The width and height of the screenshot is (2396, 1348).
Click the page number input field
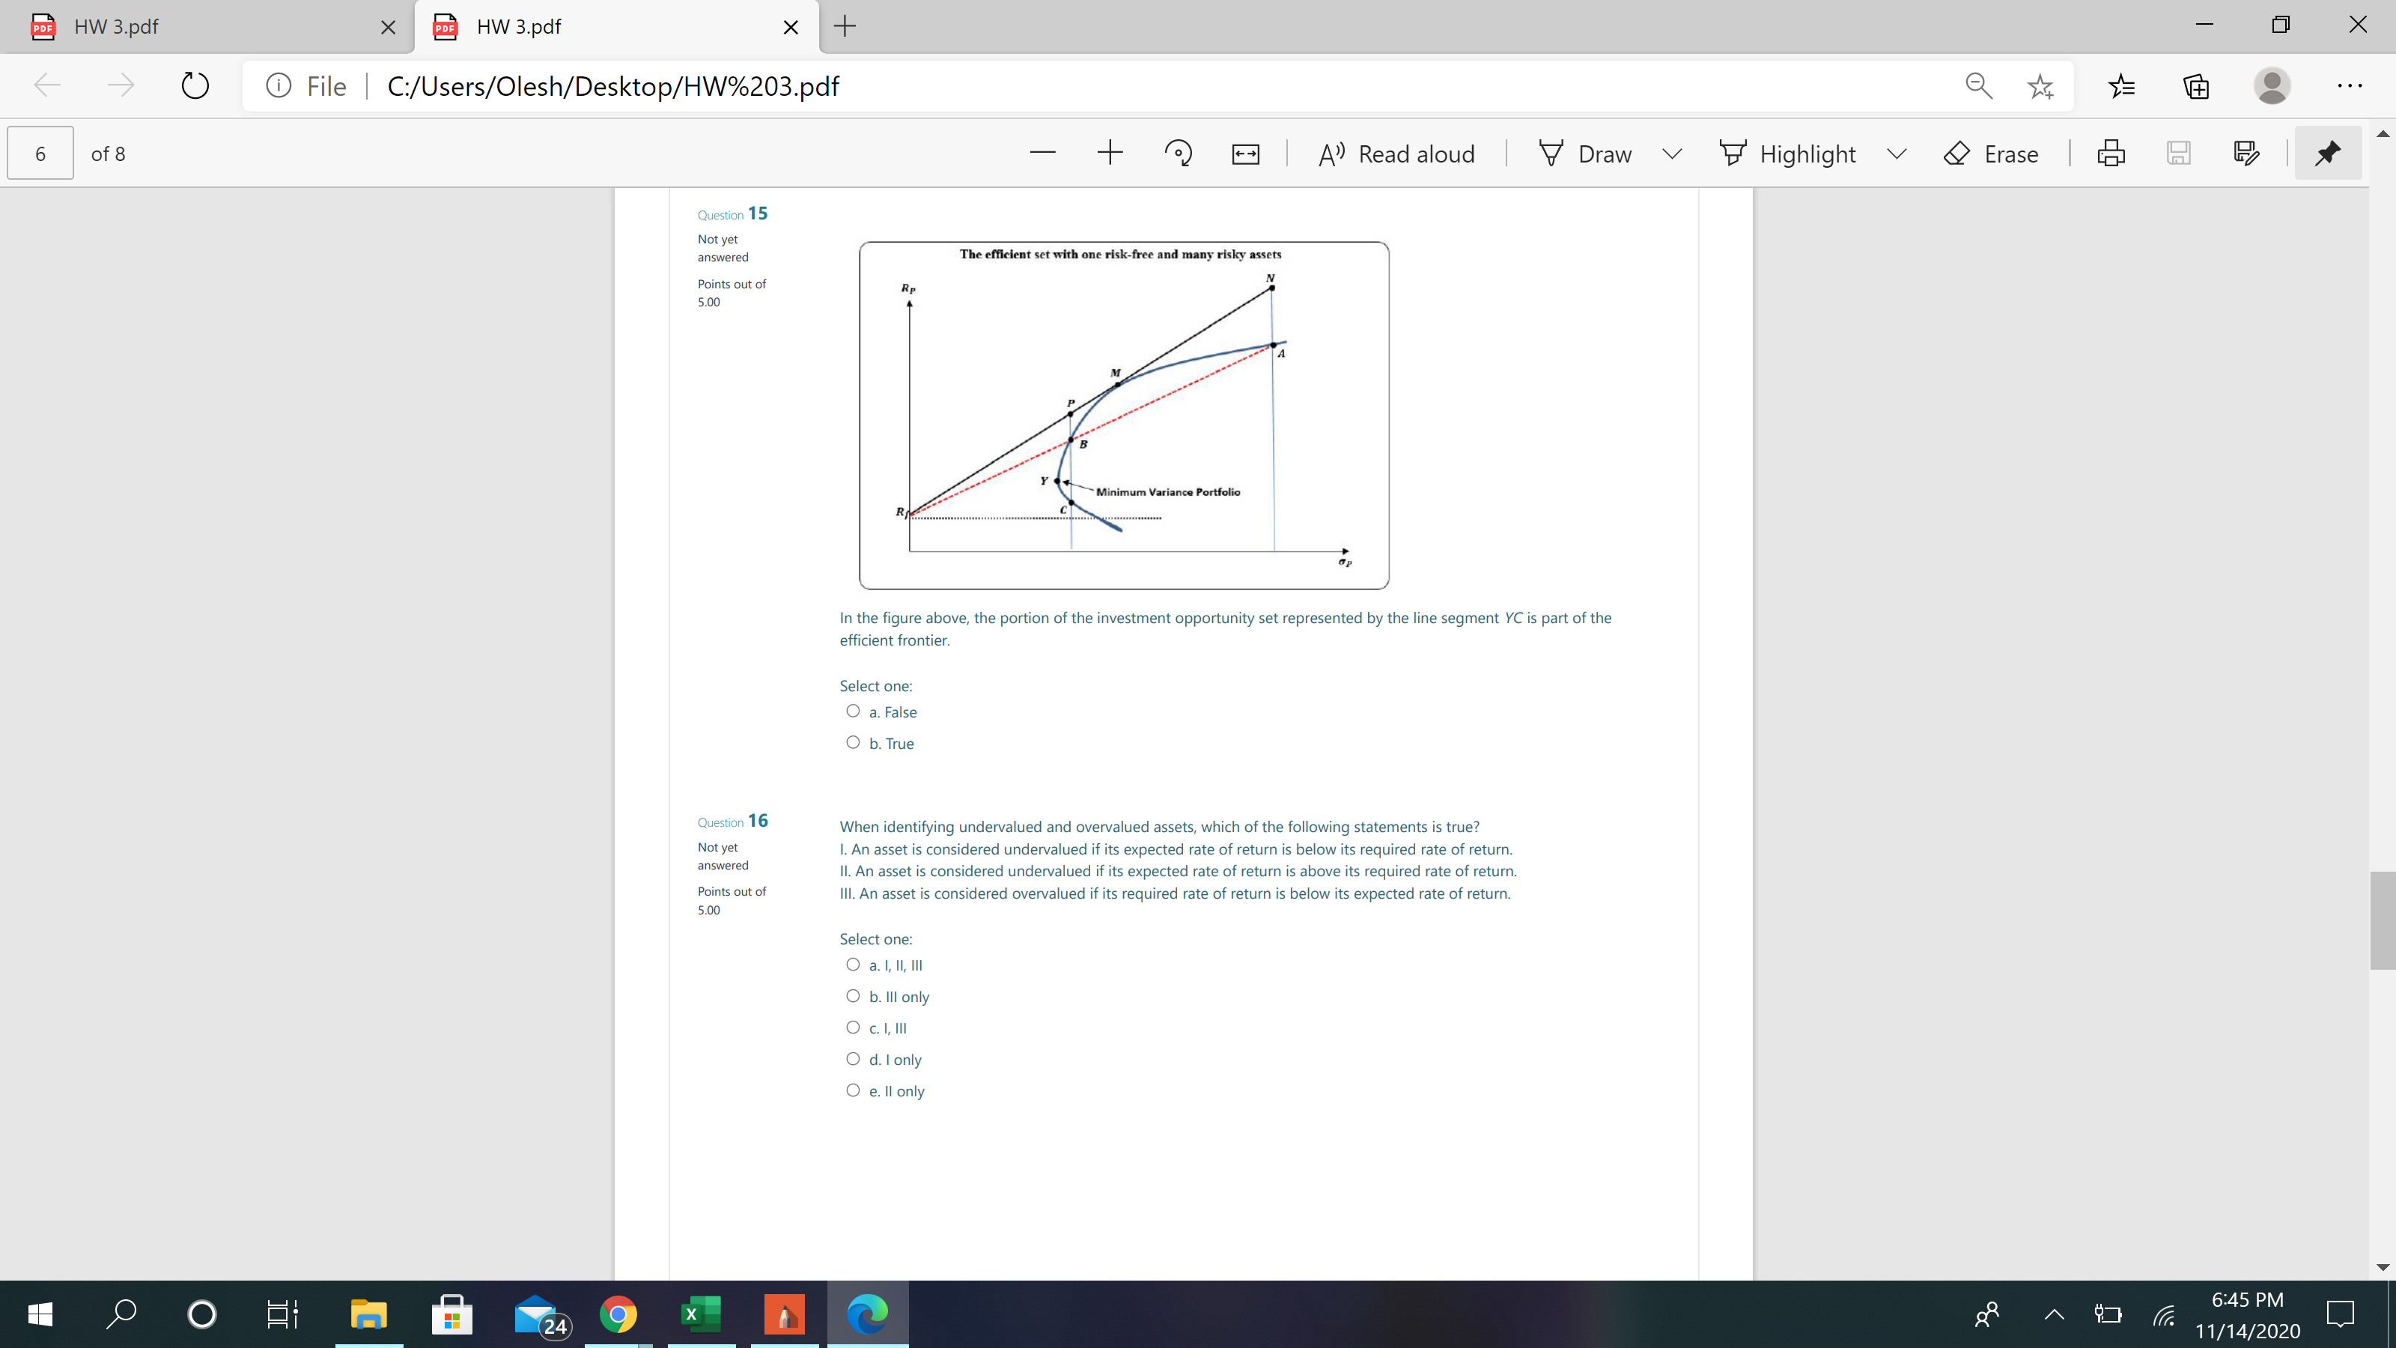(39, 153)
